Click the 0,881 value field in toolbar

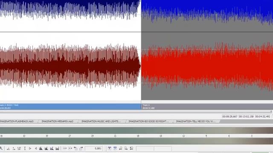click(x=94, y=148)
